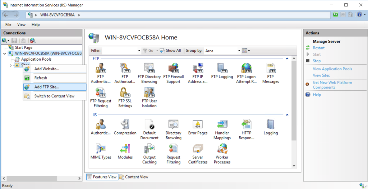Click Stop in the Actions pane
This screenshot has height=189, width=368.
coord(317,61)
